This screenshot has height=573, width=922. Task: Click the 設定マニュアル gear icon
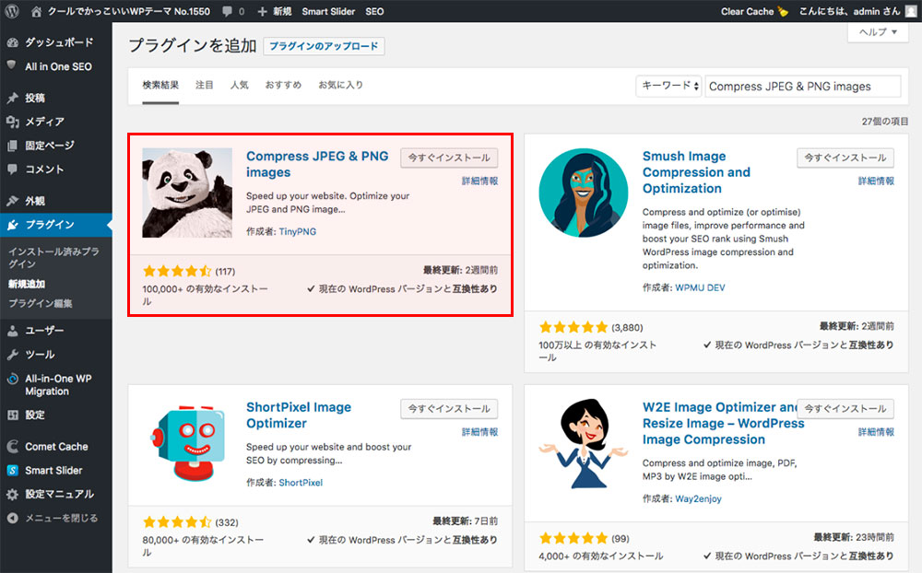coord(12,495)
